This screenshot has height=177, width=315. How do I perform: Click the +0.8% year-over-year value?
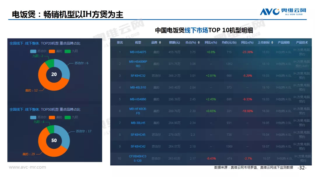pyautogui.click(x=211, y=52)
